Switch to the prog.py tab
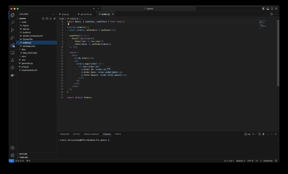 tap(65, 14)
